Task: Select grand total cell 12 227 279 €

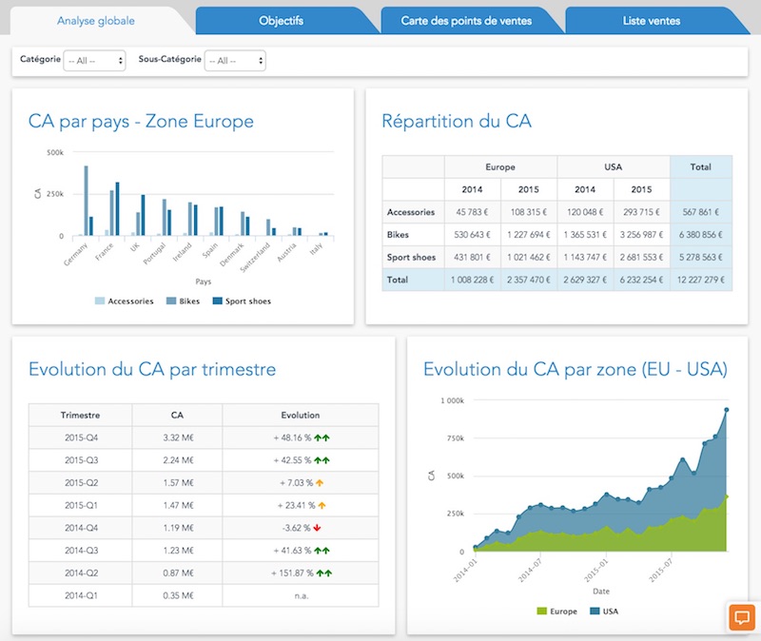Action: 701,280
